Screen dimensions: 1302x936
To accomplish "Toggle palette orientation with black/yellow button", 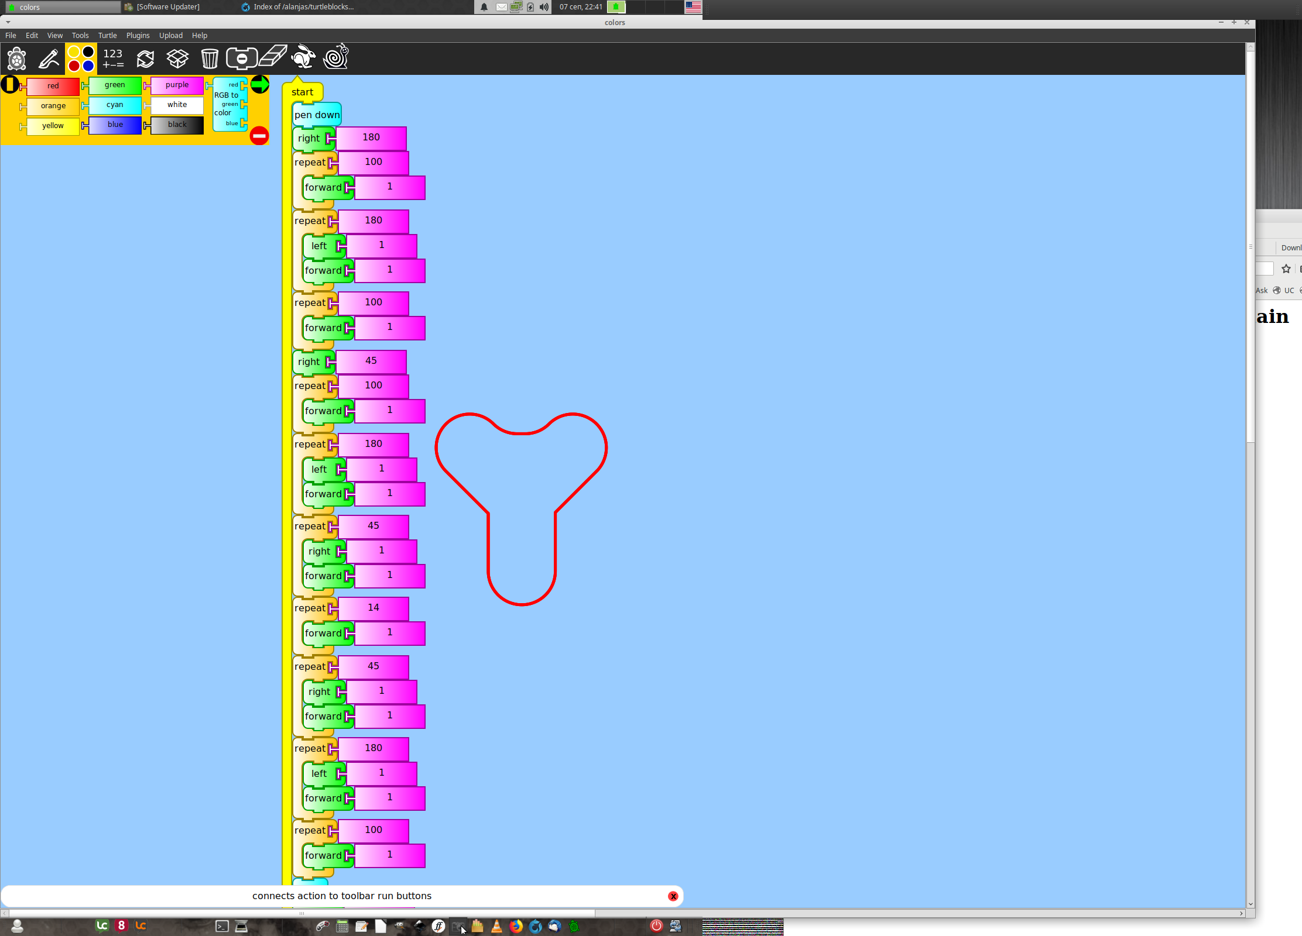I will [10, 85].
